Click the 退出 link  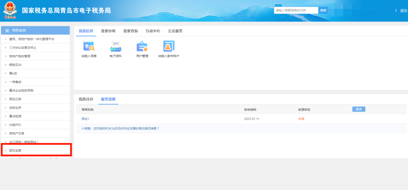[403, 11]
